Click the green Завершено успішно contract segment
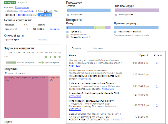Image resolution: width=168 pixels, height=124 pixels. 100,28
